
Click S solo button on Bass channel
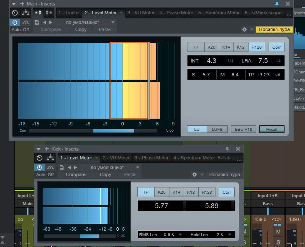278,242
